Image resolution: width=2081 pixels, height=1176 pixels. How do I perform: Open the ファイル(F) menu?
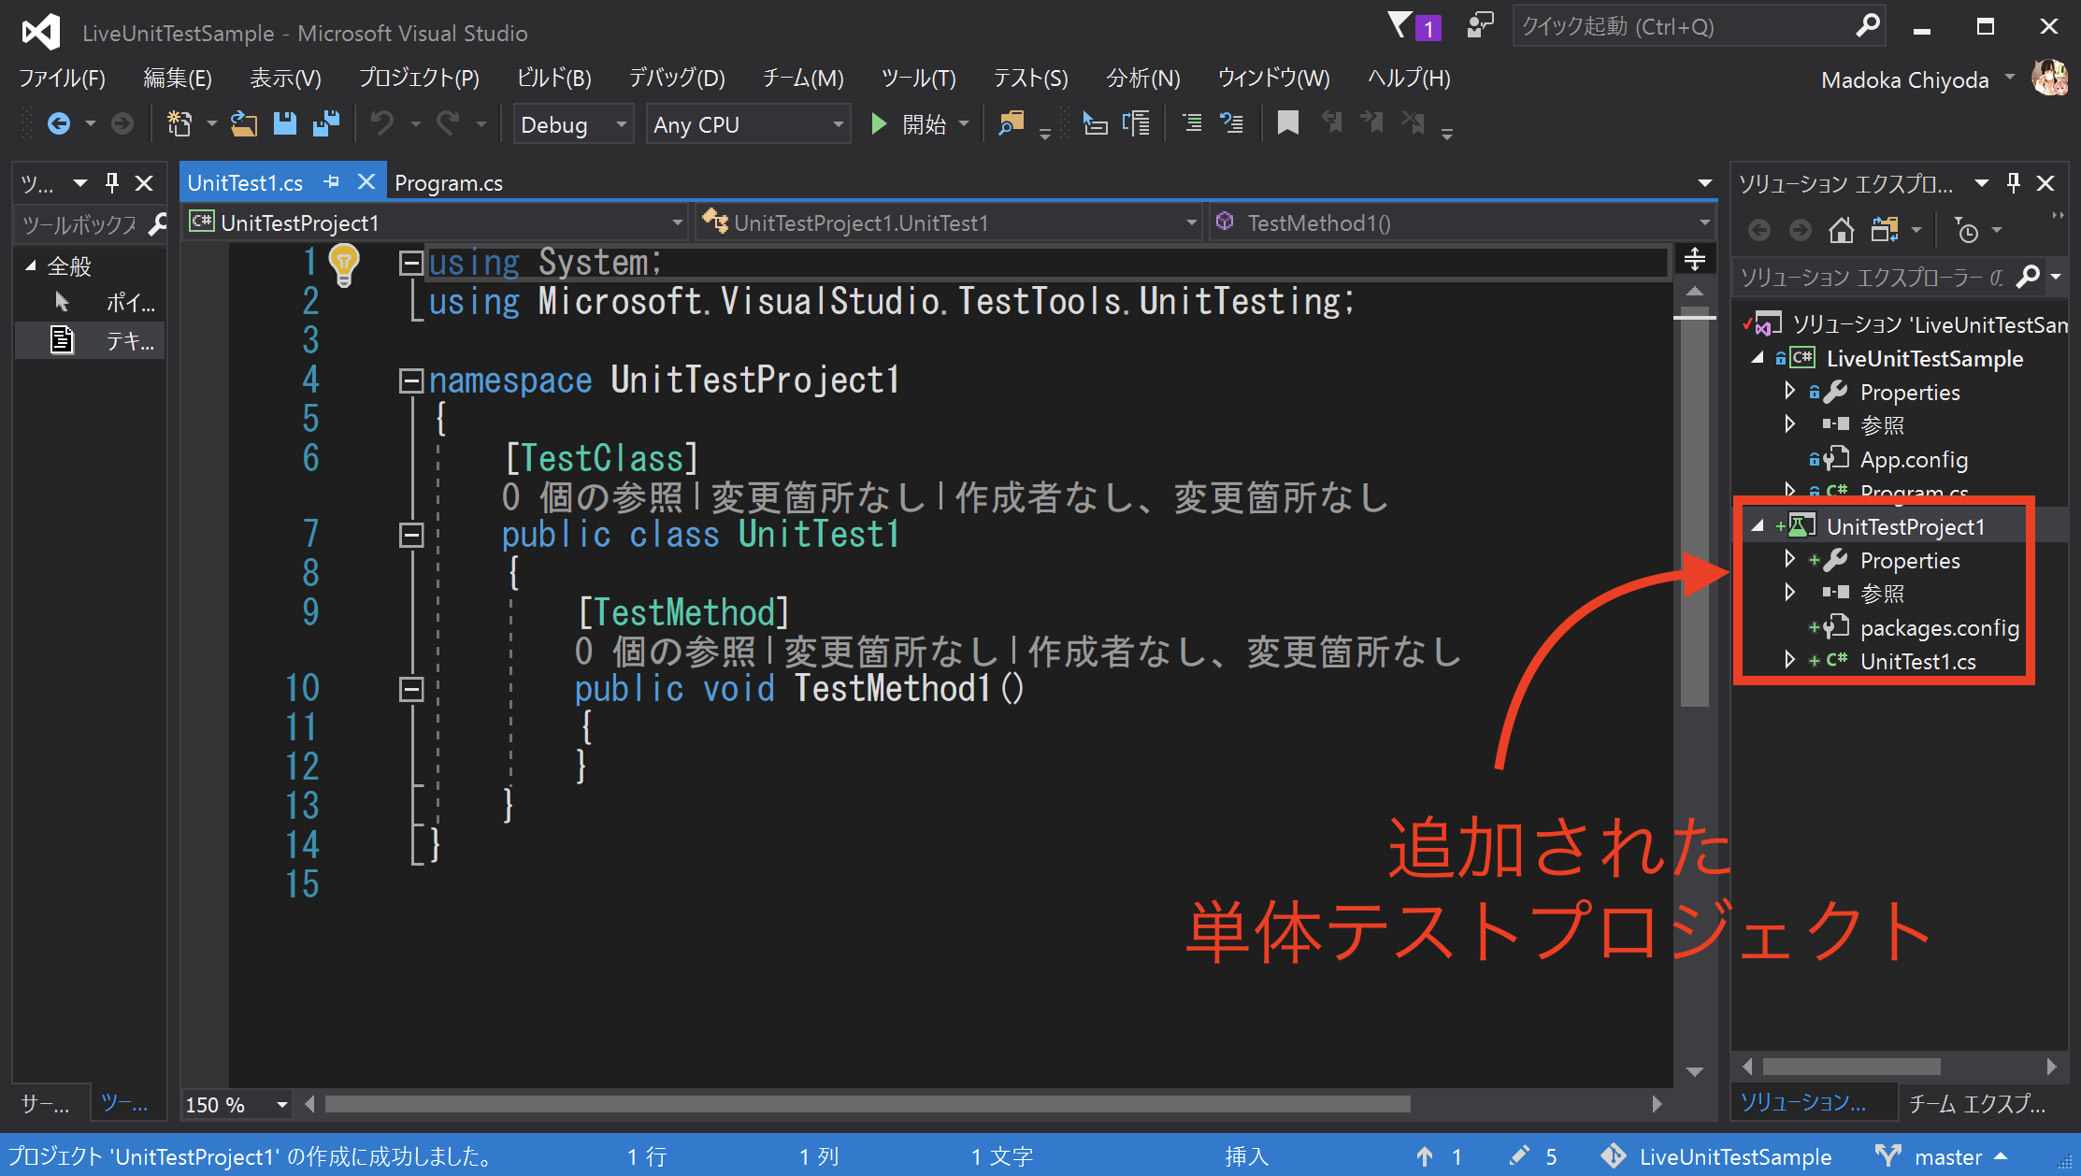click(x=63, y=78)
